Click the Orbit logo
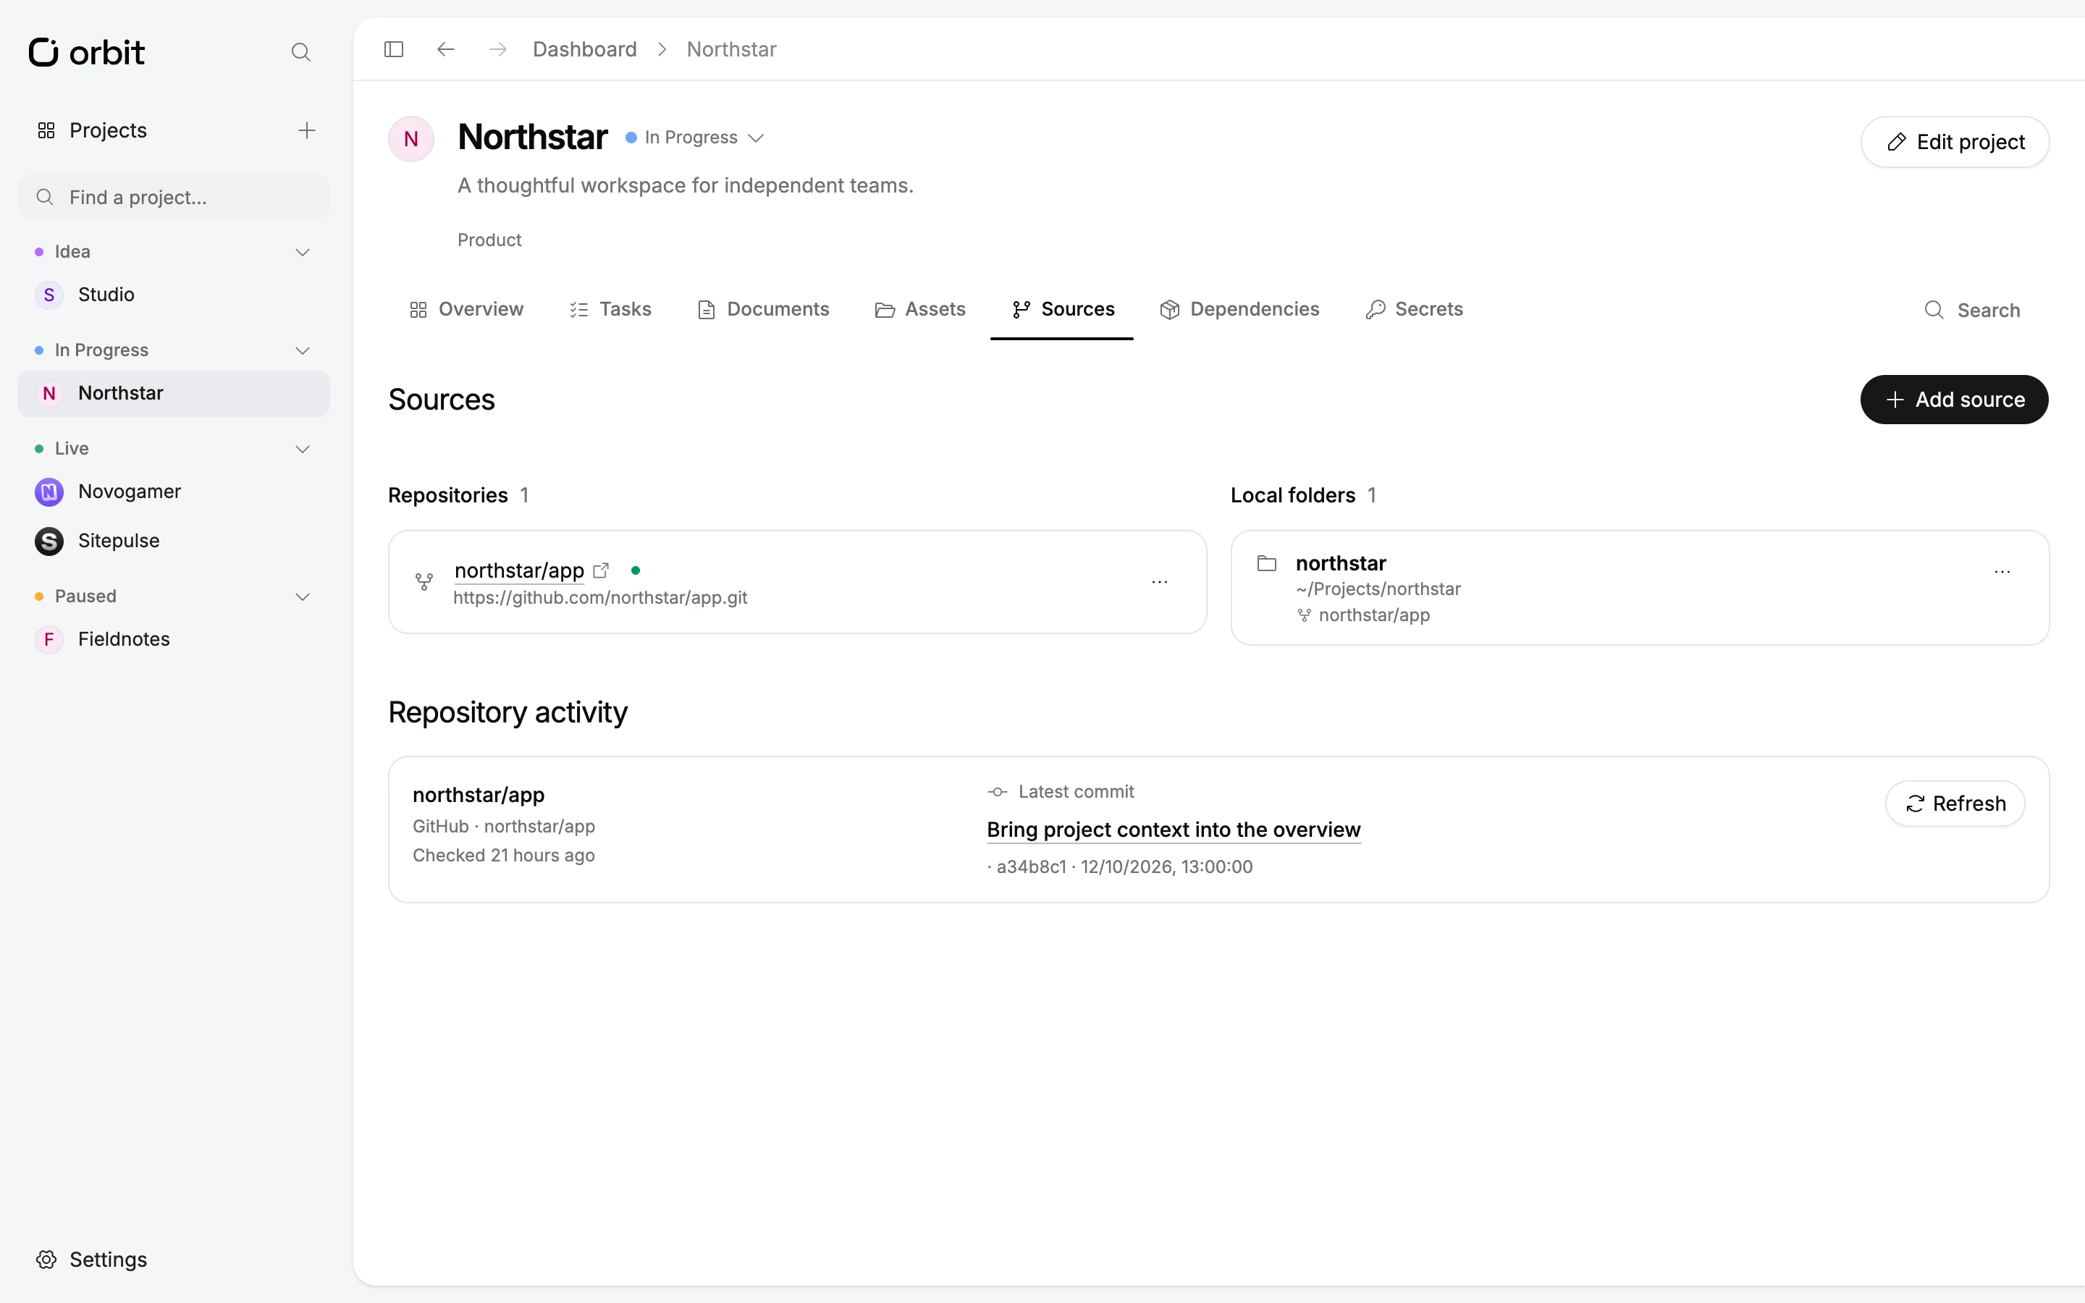Image resolution: width=2085 pixels, height=1303 pixels. click(86, 51)
